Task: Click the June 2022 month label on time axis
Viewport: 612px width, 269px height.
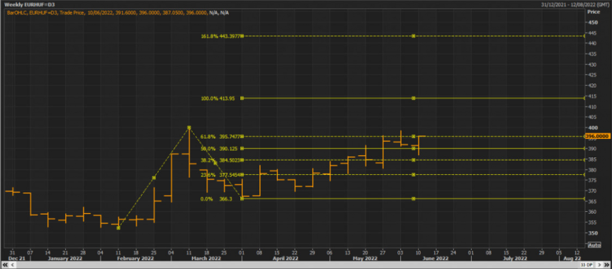Action: (x=436, y=258)
